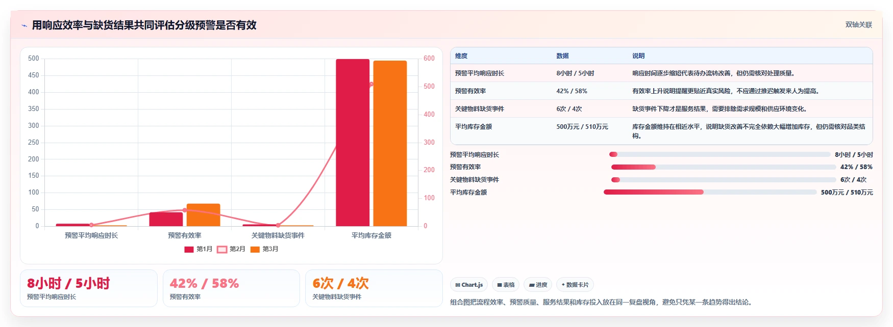Image resolution: width=893 pixels, height=327 pixels.
Task: Click the right axis value 600
Action: pyautogui.click(x=429, y=59)
